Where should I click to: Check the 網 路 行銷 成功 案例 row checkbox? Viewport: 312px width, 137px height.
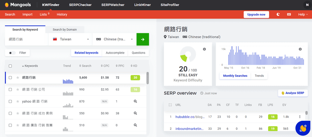point(10,113)
